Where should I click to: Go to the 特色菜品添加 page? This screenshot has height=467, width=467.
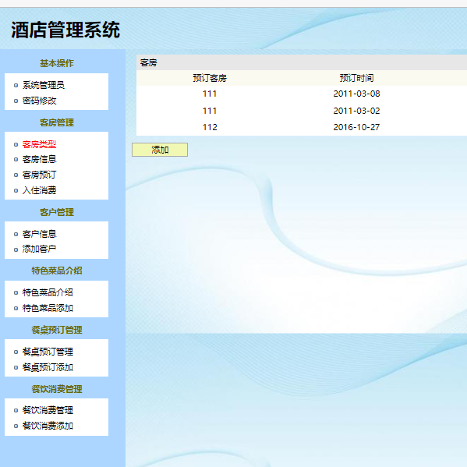click(x=48, y=308)
